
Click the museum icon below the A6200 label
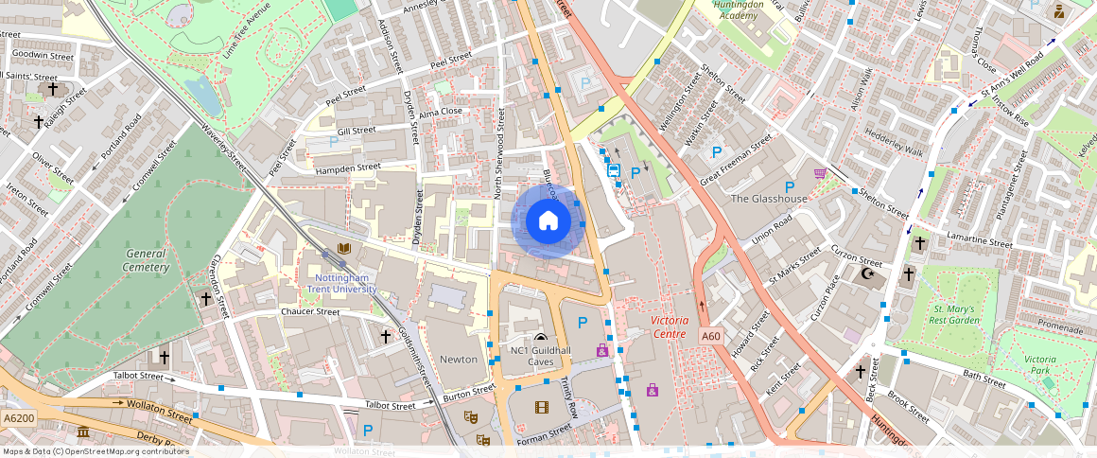tap(83, 432)
